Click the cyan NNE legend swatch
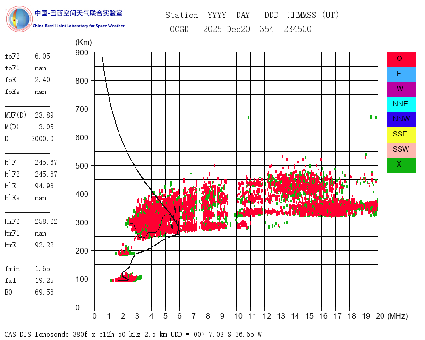The width and height of the screenshot is (425, 340). pyautogui.click(x=401, y=105)
